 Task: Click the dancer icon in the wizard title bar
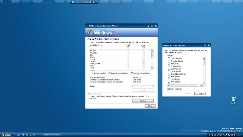(x=87, y=26)
